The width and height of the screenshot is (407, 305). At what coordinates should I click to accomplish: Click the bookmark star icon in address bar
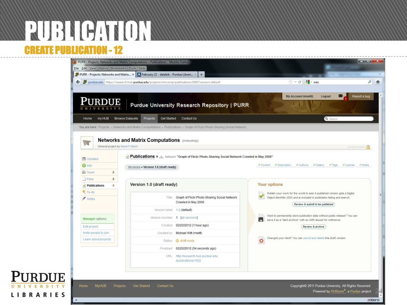[291, 82]
